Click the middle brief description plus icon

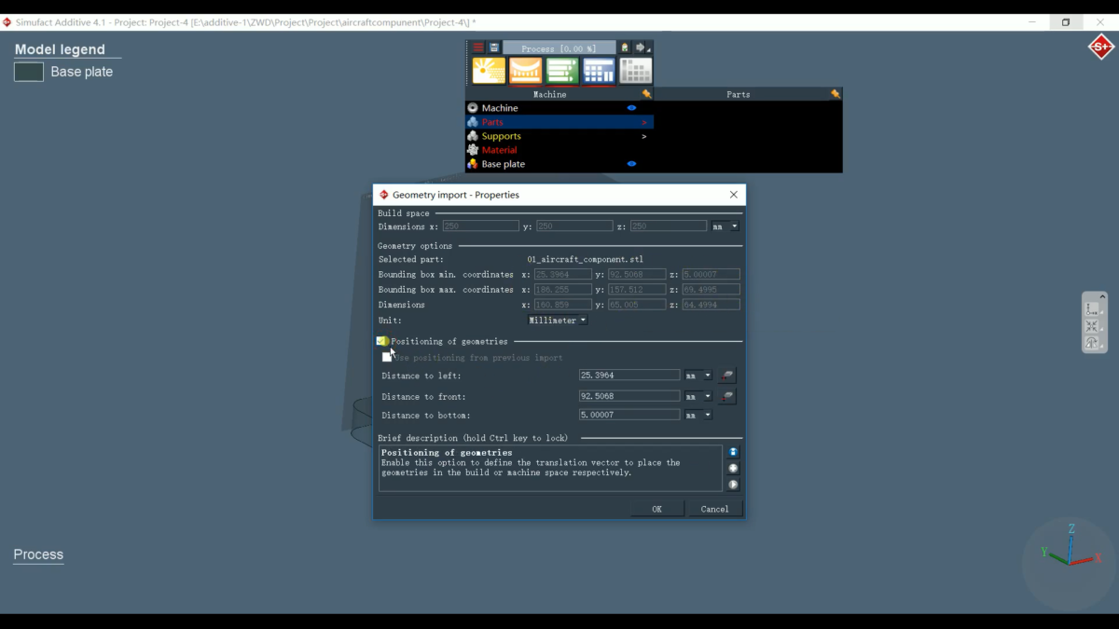pos(733,468)
